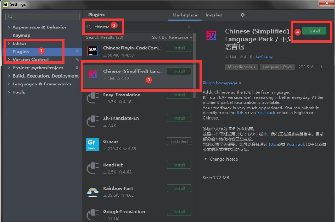This screenshot has width=335, height=222.
Task: Click the search magnifier icon in plugins search
Action: [x=89, y=27]
